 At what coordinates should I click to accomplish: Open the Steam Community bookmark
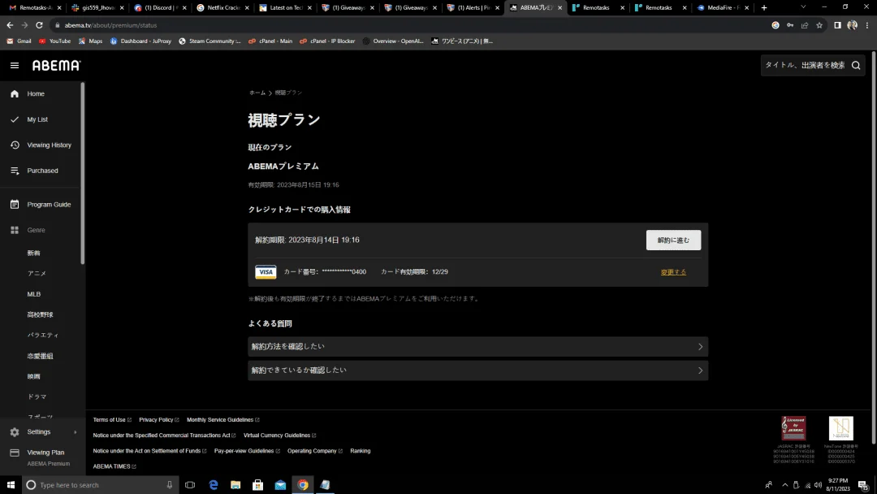210,41
